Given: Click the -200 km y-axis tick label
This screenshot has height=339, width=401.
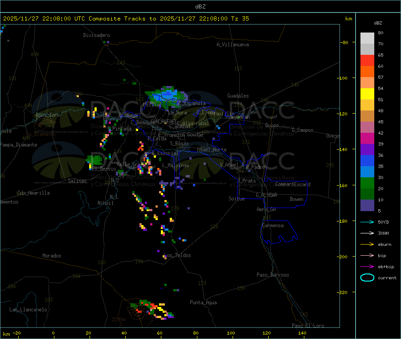Looking at the screenshot, I should tap(343, 257).
